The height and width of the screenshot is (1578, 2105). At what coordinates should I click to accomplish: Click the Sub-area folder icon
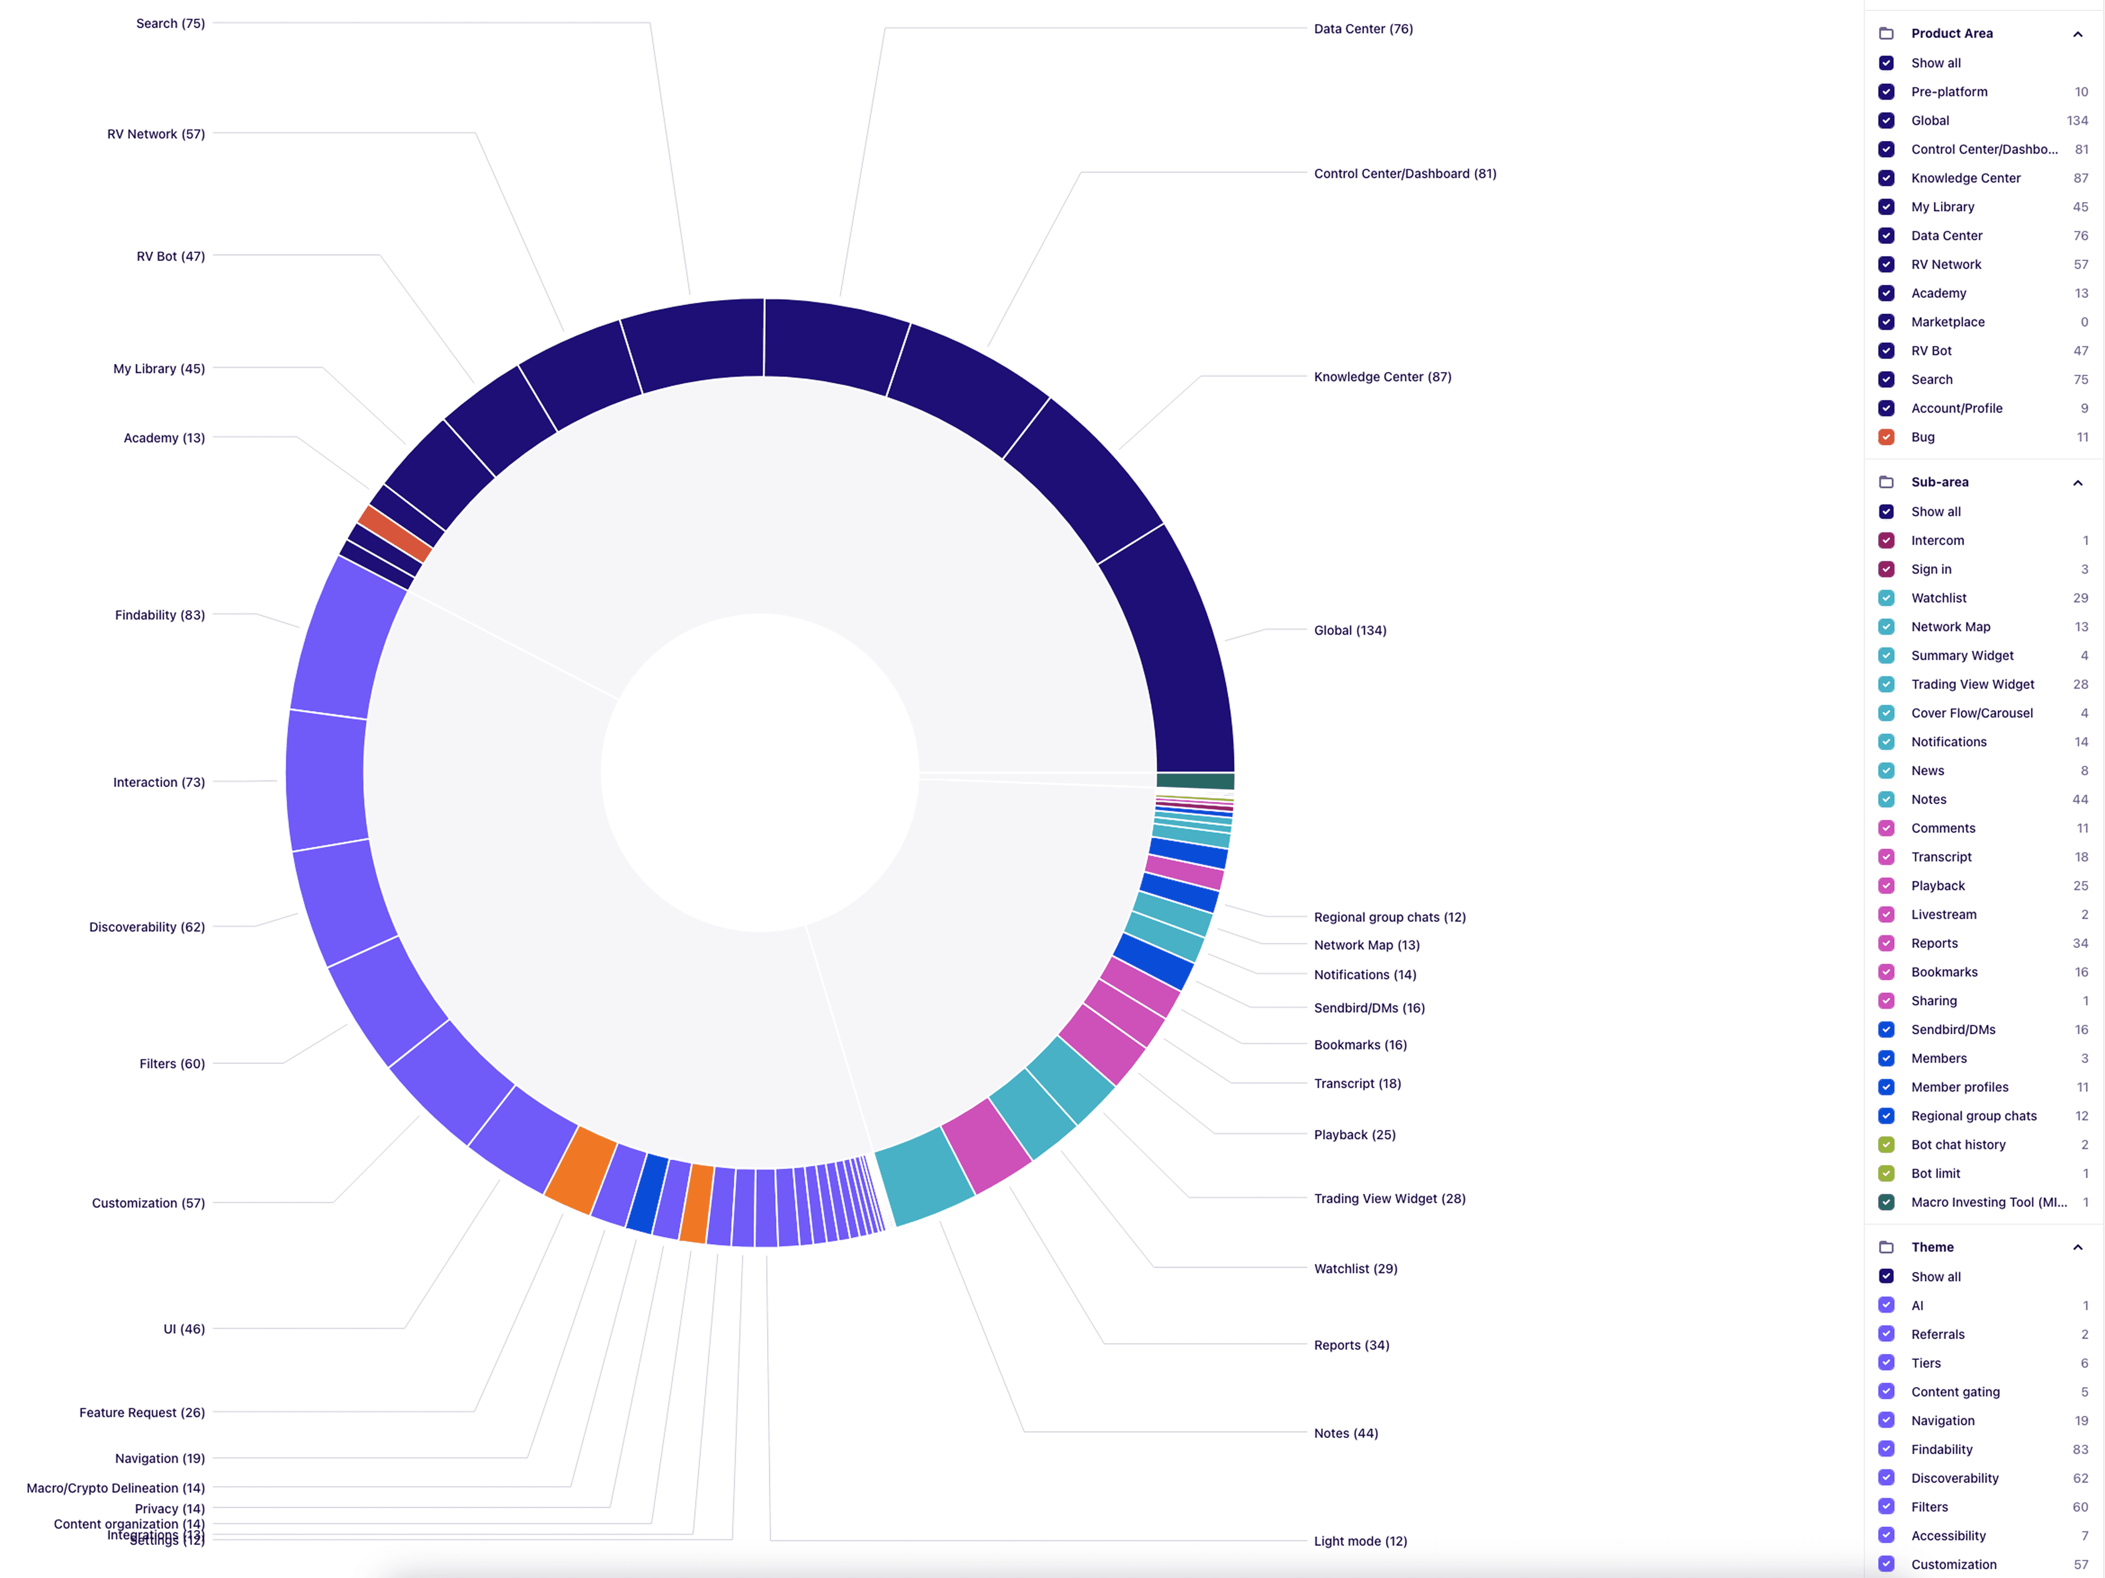coord(1885,482)
